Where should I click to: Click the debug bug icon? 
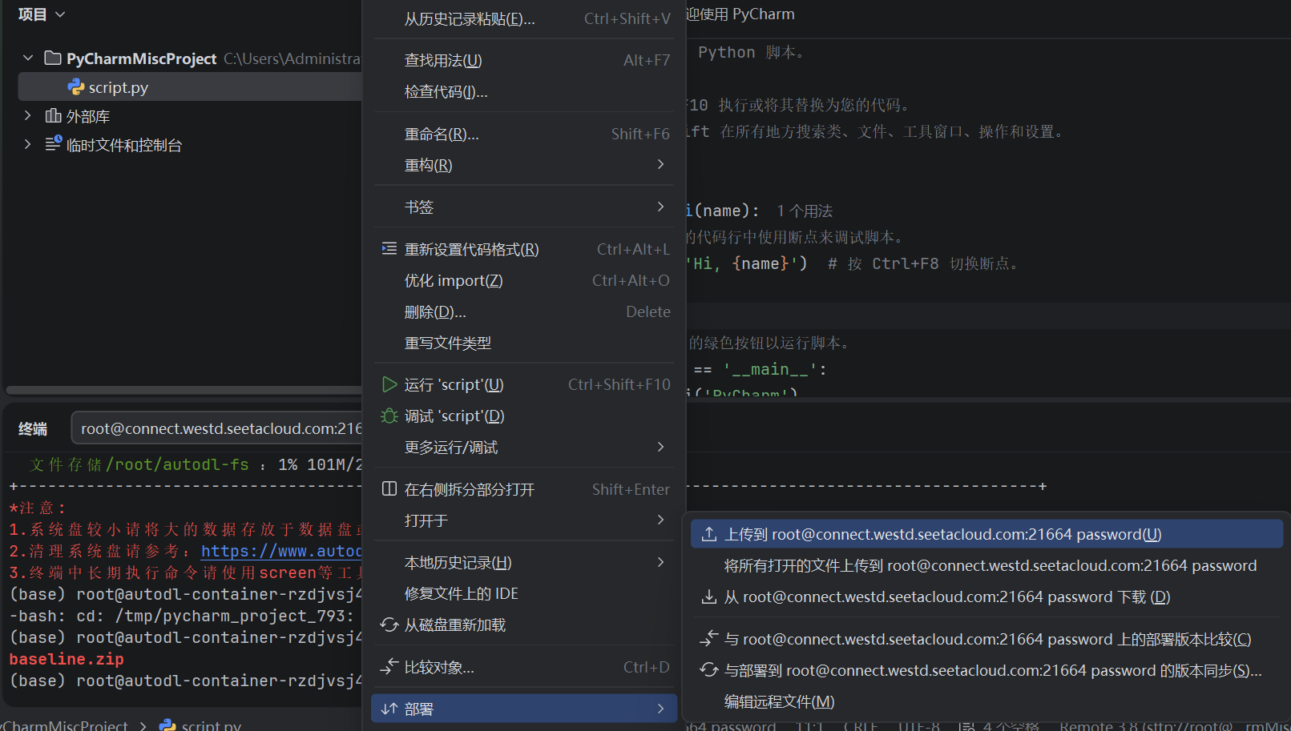[x=389, y=416]
